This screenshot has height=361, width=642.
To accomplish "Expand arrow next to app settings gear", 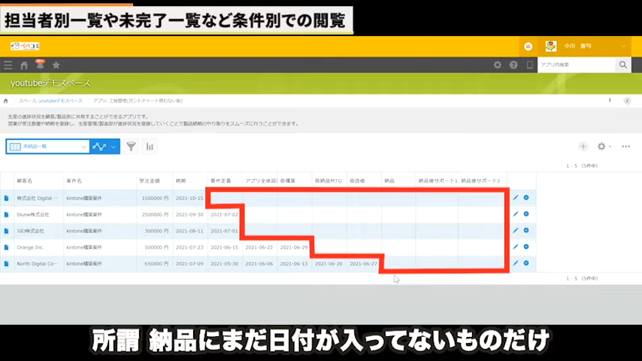I will pos(610,147).
